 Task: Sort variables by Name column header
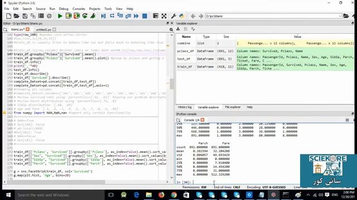click(x=186, y=37)
